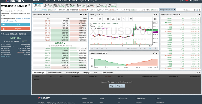Click the blue Log In button in Welcome panel
This screenshot has width=202, height=104.
(16, 25)
